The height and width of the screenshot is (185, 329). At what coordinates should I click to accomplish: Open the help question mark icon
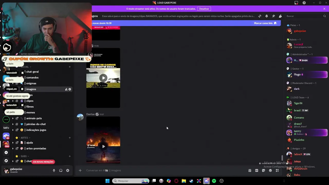click(x=304, y=3)
